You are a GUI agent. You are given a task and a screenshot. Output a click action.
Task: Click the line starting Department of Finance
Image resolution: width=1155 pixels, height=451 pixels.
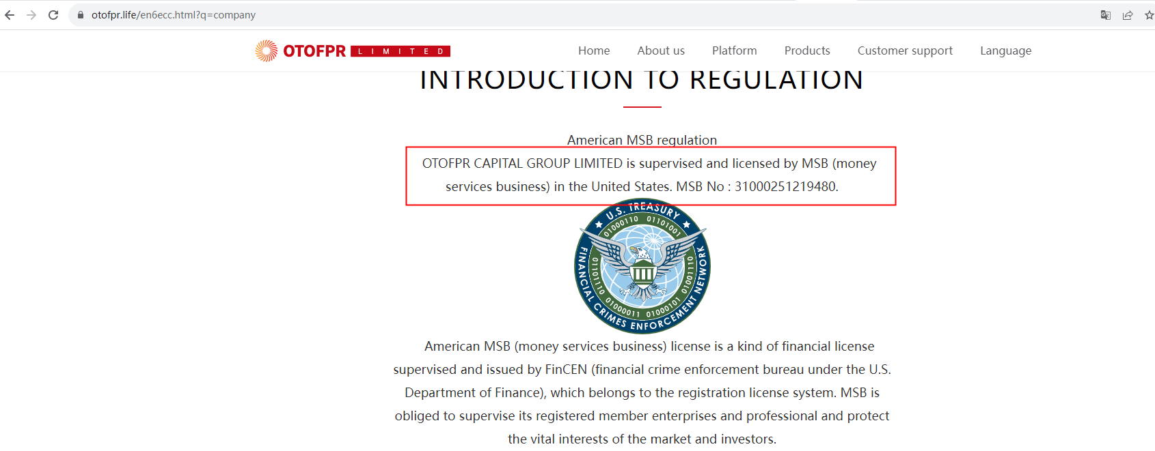[x=642, y=392]
